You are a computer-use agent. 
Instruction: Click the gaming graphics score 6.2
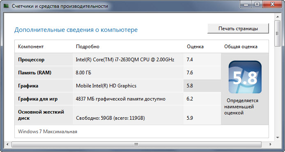(x=190, y=99)
